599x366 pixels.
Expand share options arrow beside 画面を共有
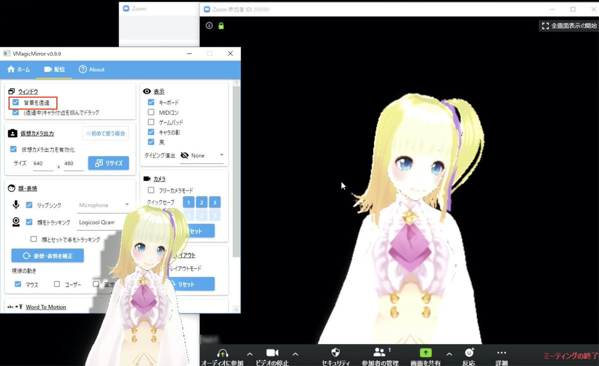click(449, 354)
